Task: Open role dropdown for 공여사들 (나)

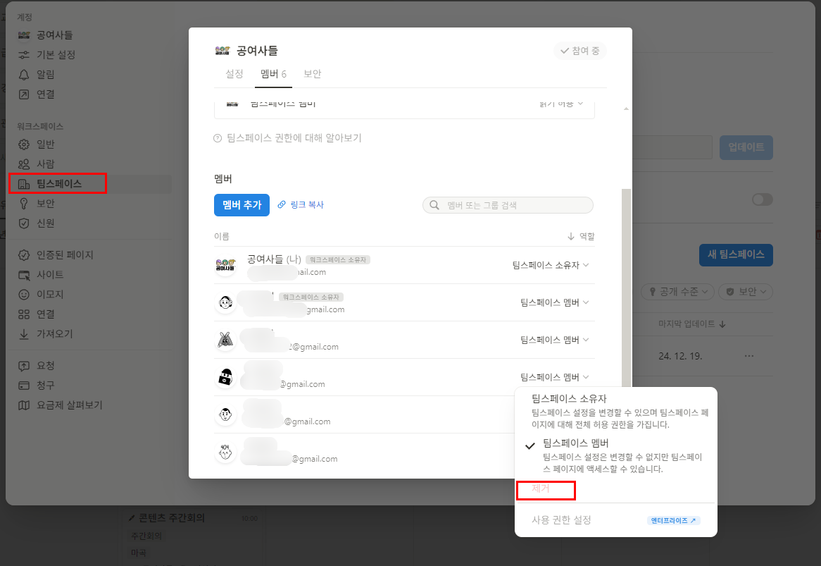Action: tap(551, 265)
